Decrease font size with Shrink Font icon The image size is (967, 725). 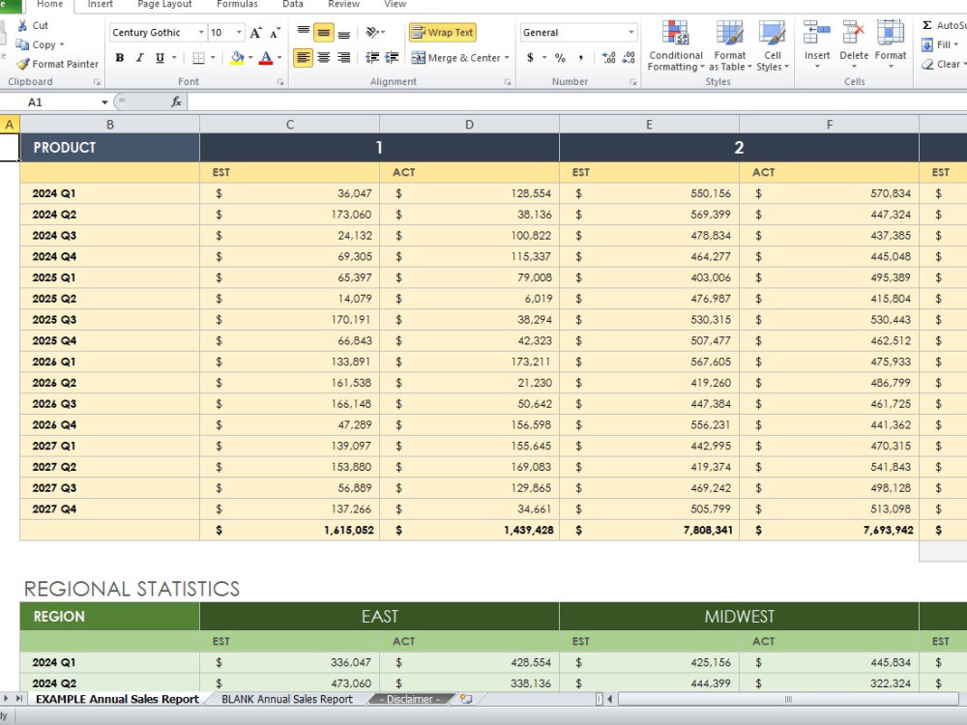[x=275, y=33]
